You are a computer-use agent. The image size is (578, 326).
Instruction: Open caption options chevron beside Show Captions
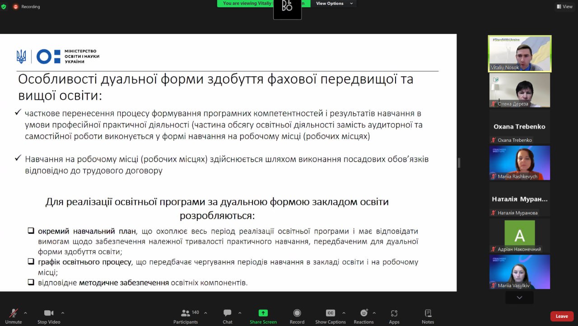pyautogui.click(x=344, y=313)
